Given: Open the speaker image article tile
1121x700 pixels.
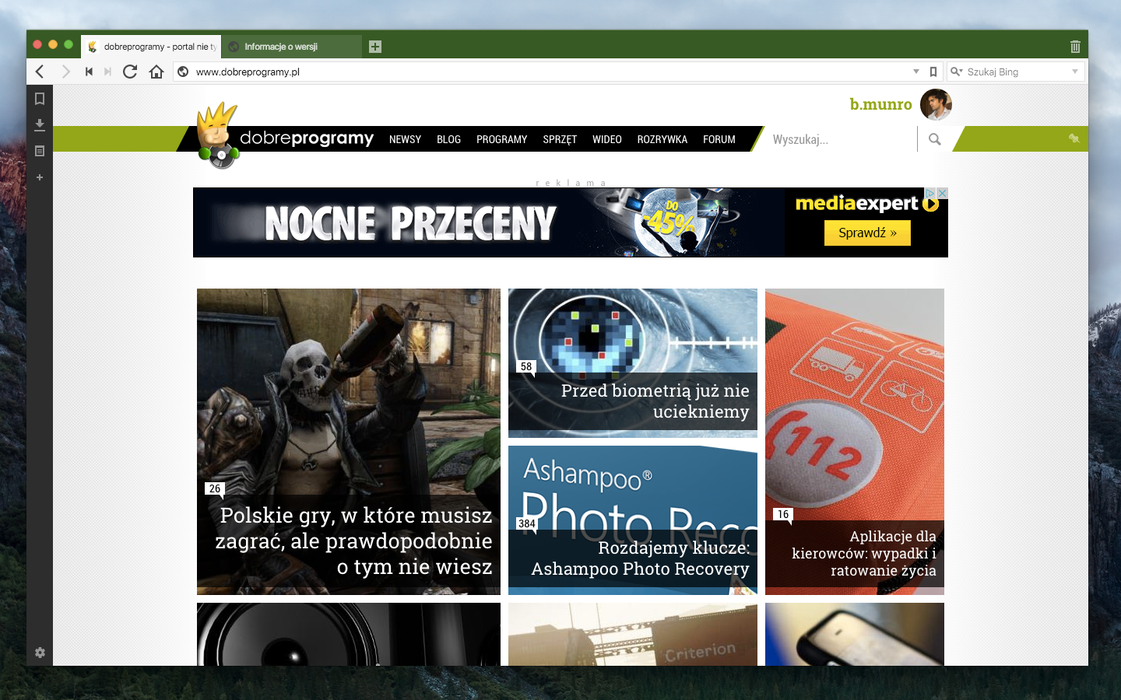Looking at the screenshot, I should [x=349, y=634].
